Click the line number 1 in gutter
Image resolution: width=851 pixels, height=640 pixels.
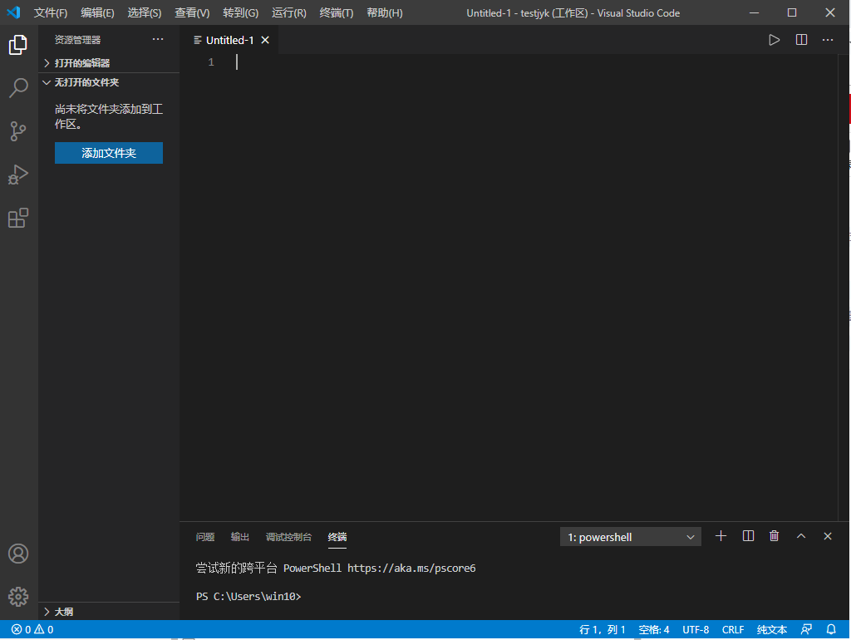pos(211,62)
